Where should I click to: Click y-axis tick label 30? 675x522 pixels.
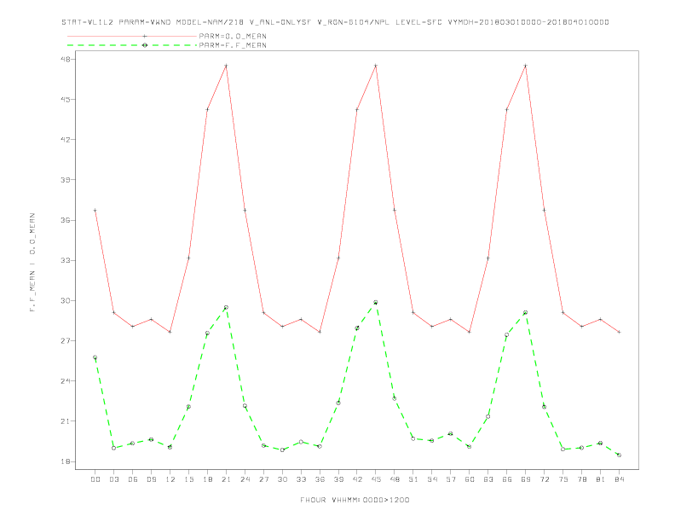[x=66, y=300]
